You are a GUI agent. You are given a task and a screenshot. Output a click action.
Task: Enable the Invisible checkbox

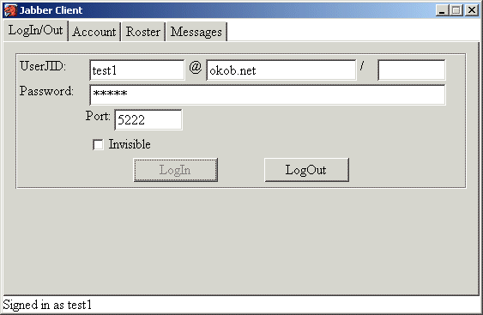tap(98, 144)
